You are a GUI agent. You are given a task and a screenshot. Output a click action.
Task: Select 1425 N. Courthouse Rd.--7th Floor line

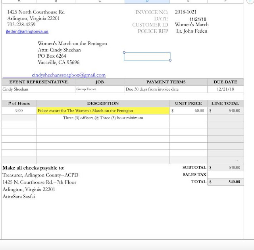(x=39, y=182)
